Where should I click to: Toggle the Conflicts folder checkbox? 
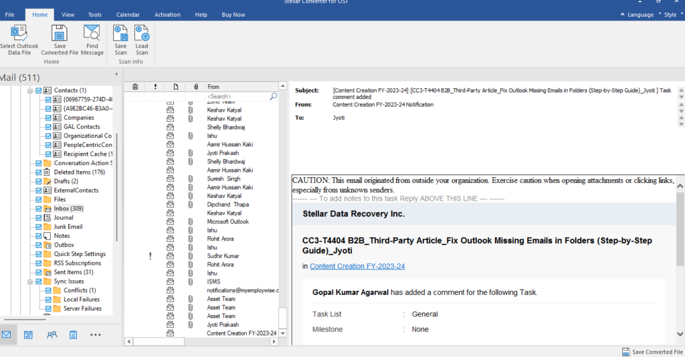pyautogui.click(x=48, y=290)
